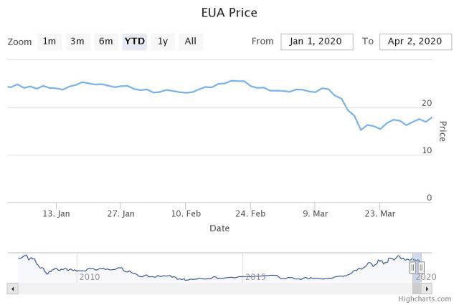
Task: Grab the left navigator range handle
Action: [x=412, y=267]
